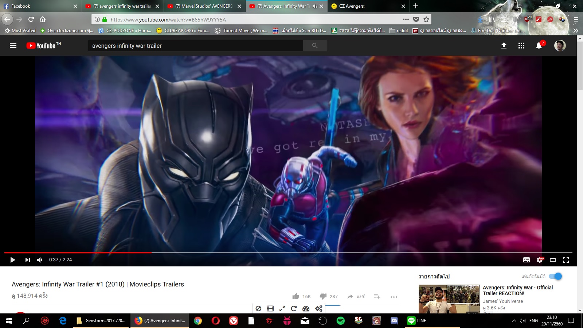Click the YouTube search input field
Image resolution: width=583 pixels, height=328 pixels.
(x=196, y=46)
